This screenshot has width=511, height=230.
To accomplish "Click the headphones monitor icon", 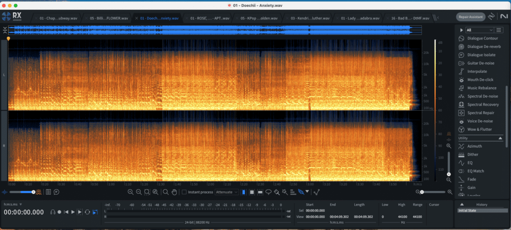I will click(x=53, y=212).
